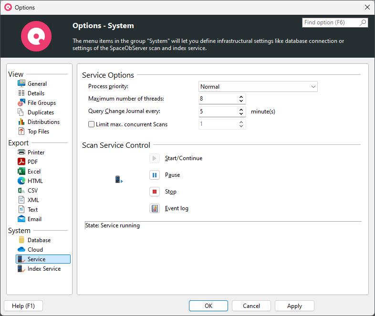The image size is (375, 316).
Task: Open the Event log icon
Action: click(155, 208)
